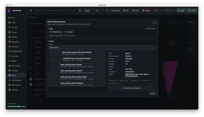Open the Views section in sidebar
This screenshot has height=117, width=204.
pos(16,22)
